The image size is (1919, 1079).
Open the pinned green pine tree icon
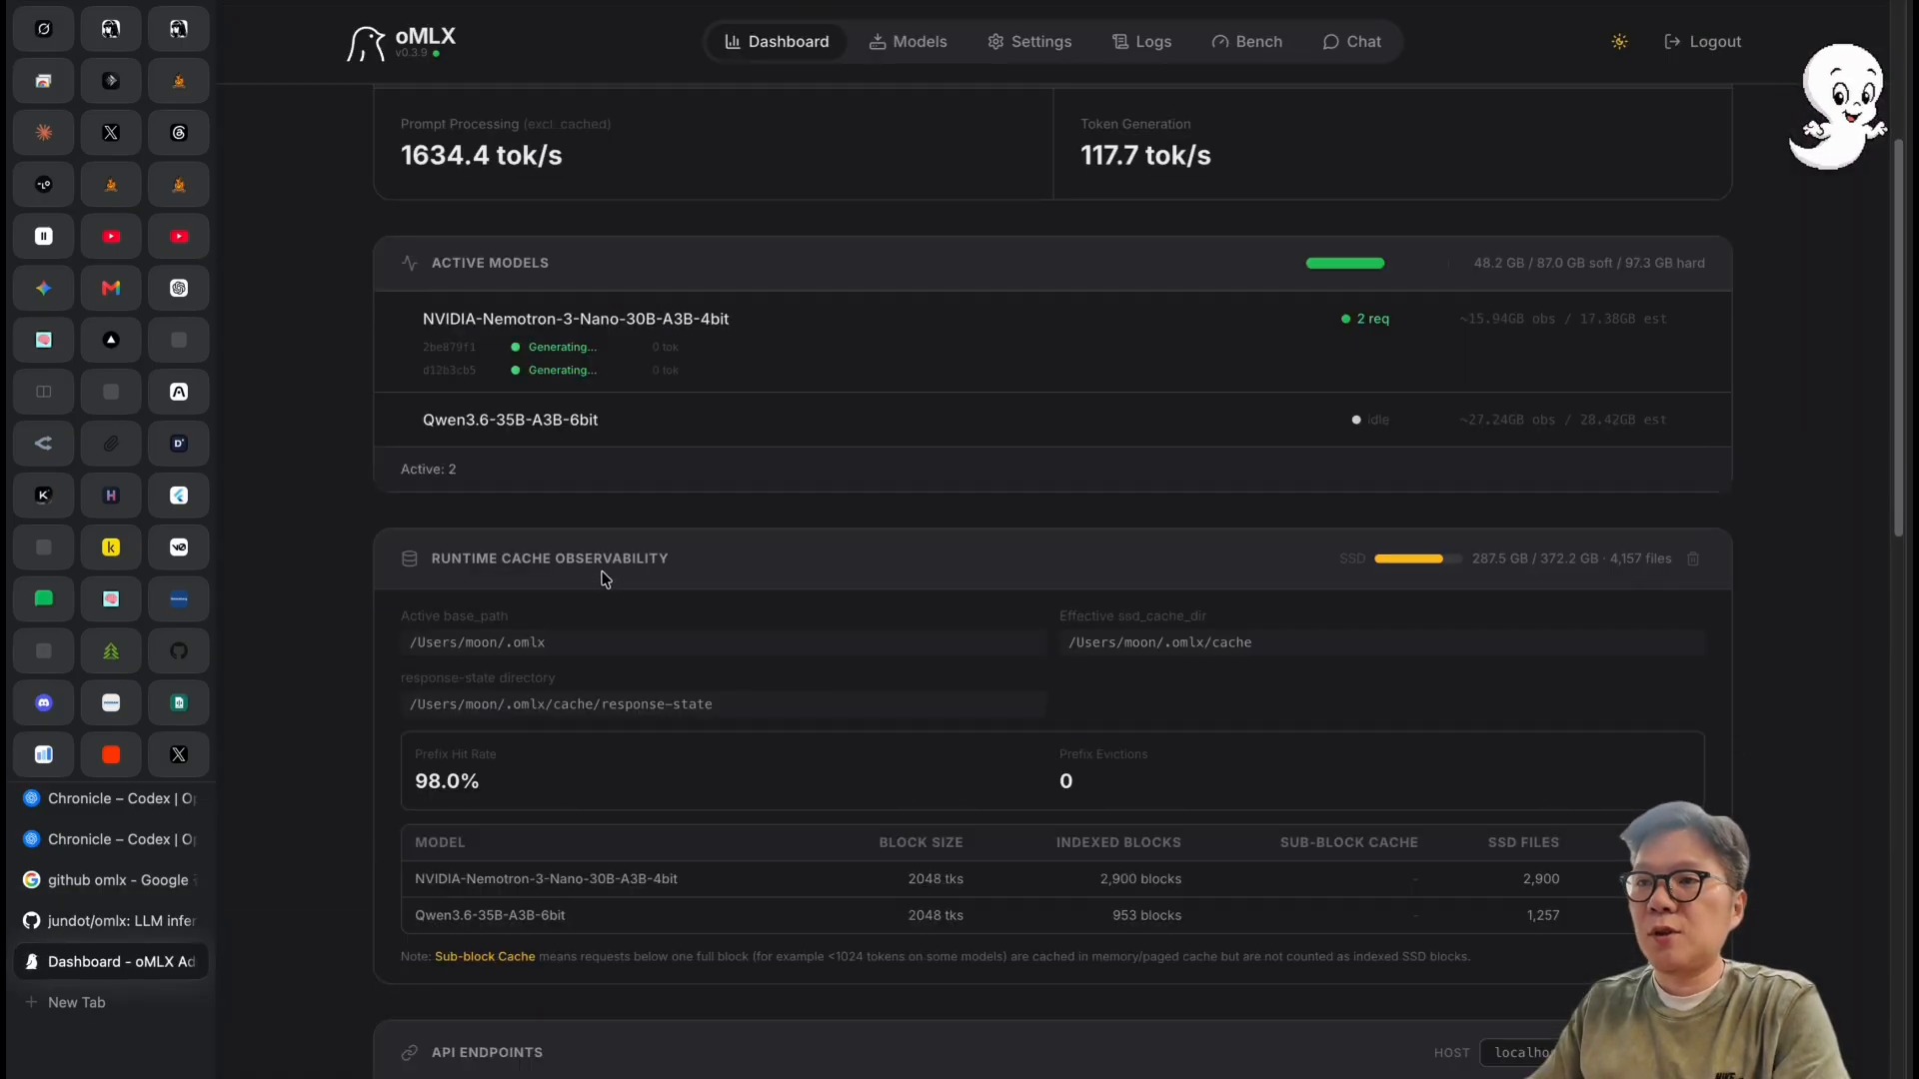click(x=111, y=651)
